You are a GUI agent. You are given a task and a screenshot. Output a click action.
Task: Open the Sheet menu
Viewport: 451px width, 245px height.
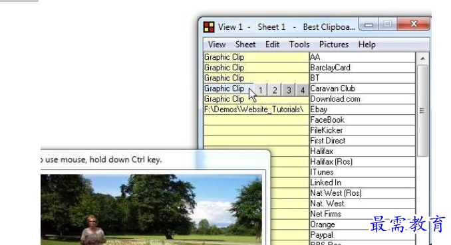(x=245, y=44)
